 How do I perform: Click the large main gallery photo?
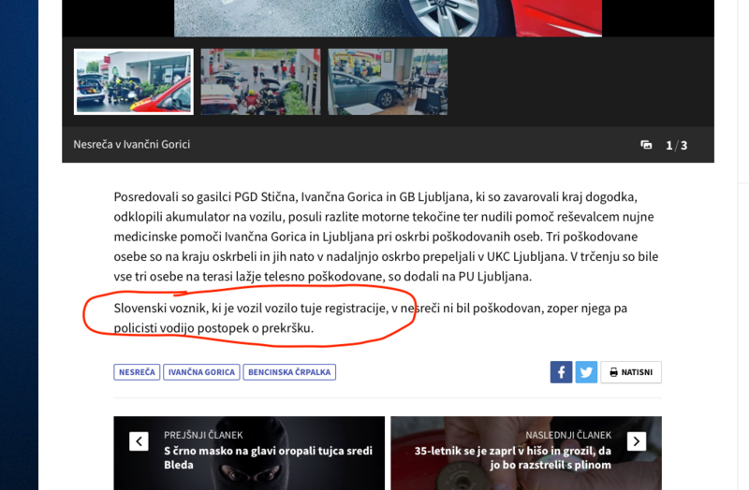point(388,17)
